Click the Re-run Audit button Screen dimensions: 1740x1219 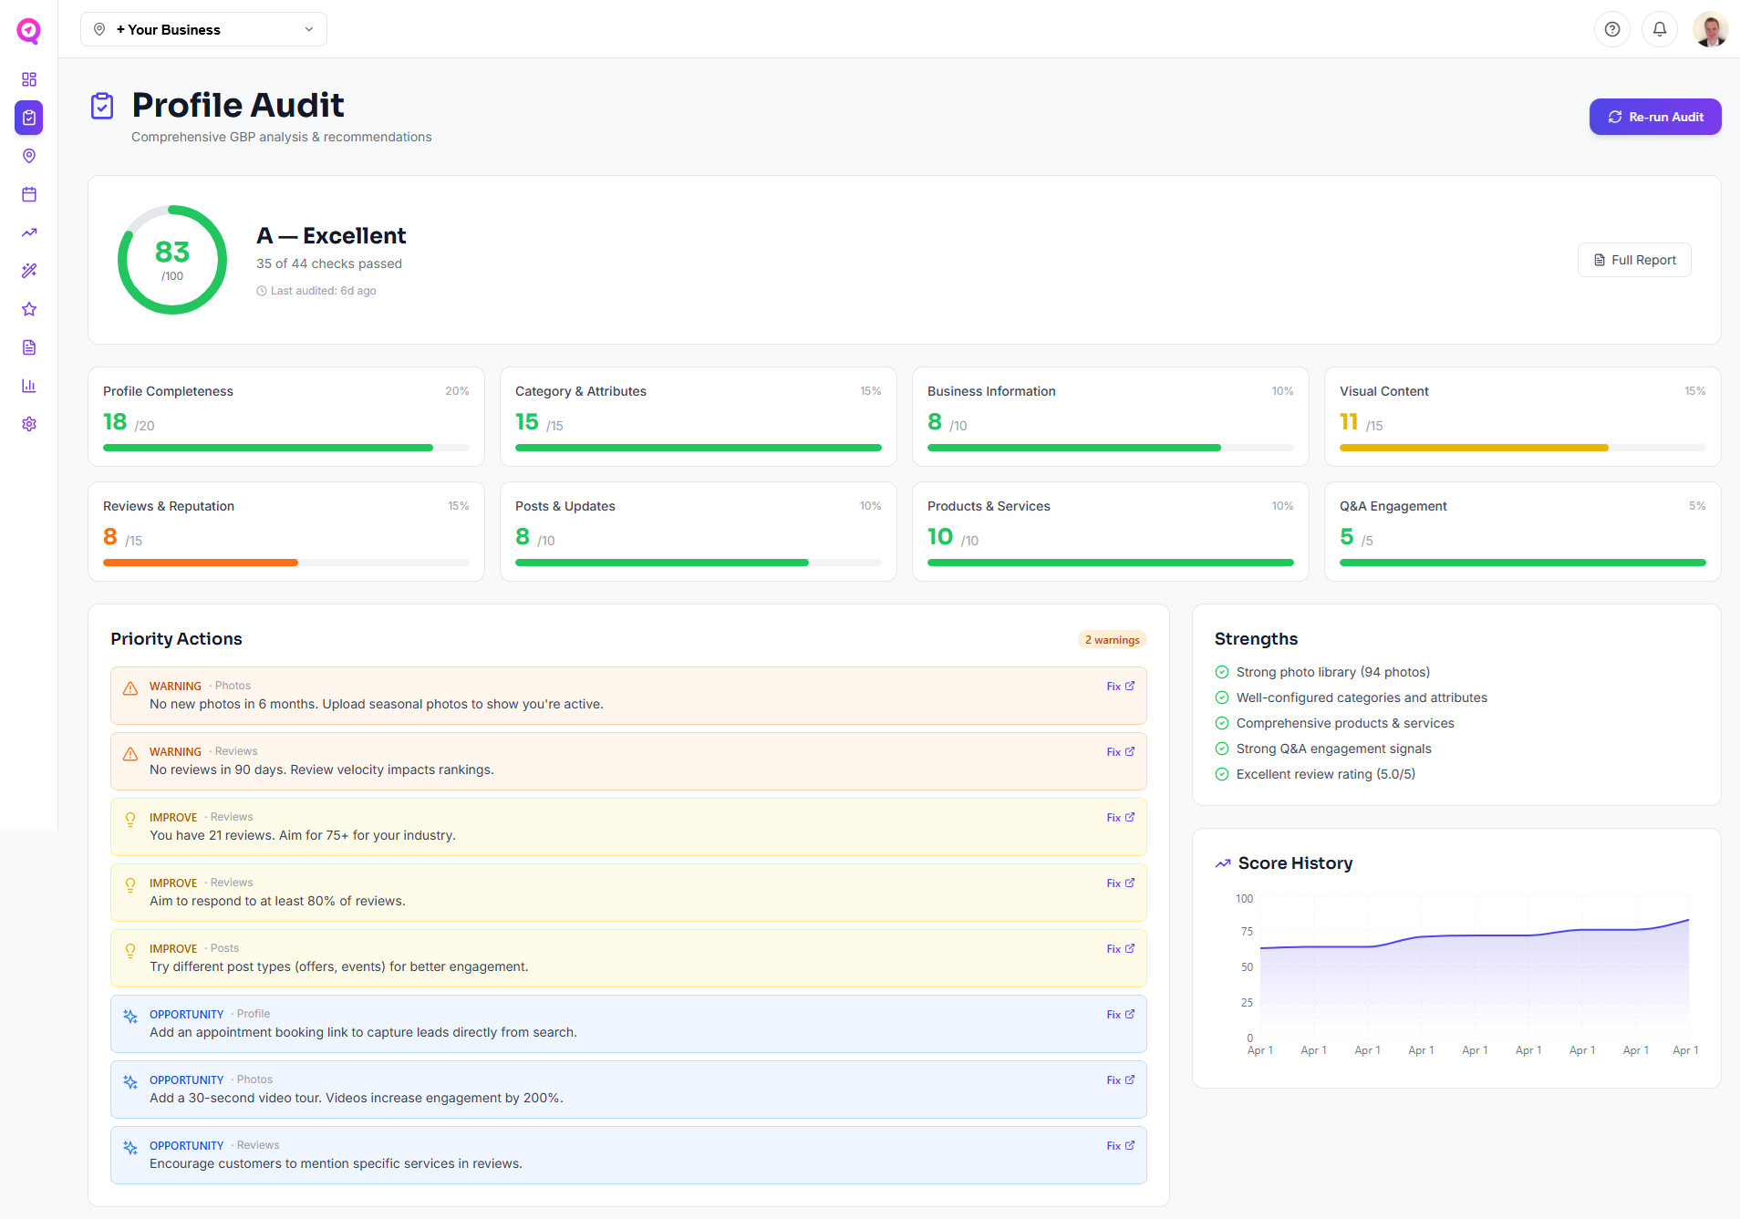click(1654, 117)
